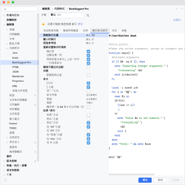Enable checkbox for operators && and | starting line
Viewport: 185px width, 185px height.
point(88,107)
